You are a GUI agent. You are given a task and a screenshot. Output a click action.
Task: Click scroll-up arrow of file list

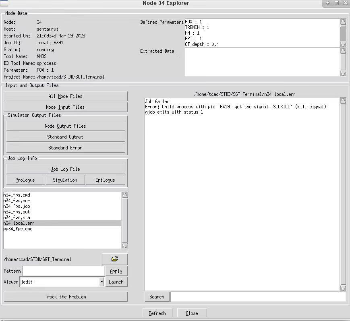click(x=125, y=195)
